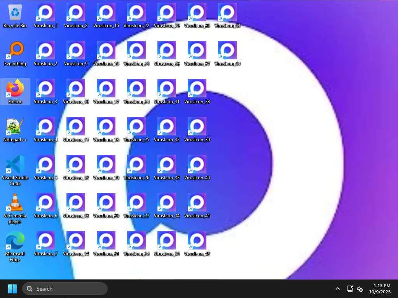Select the VirusIcon_41 shortcut

click(197, 206)
